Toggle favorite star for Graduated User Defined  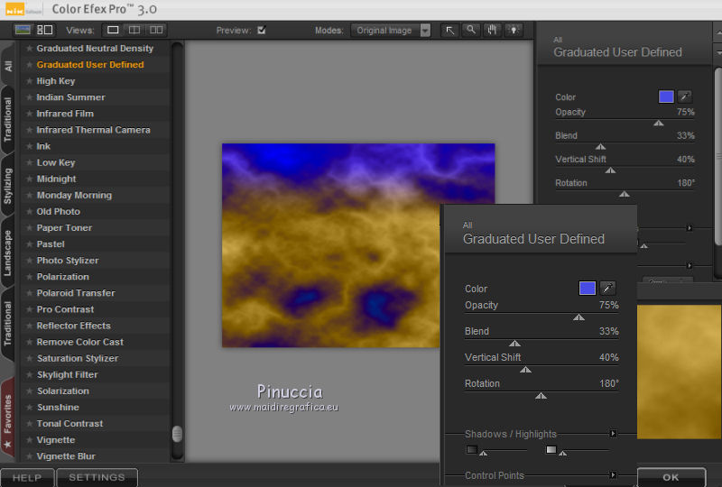[x=29, y=64]
